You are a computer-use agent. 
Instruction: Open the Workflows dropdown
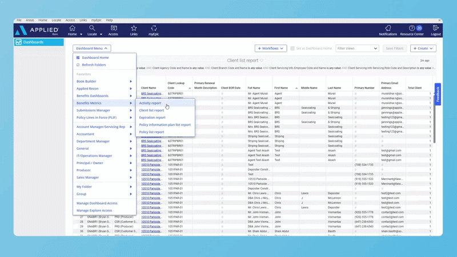pyautogui.click(x=271, y=49)
